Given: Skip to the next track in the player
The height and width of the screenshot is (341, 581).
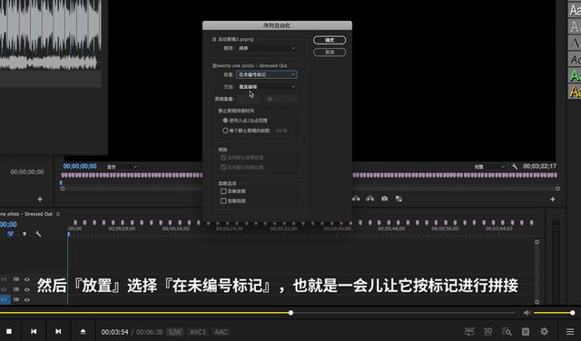Looking at the screenshot, I should click(58, 331).
